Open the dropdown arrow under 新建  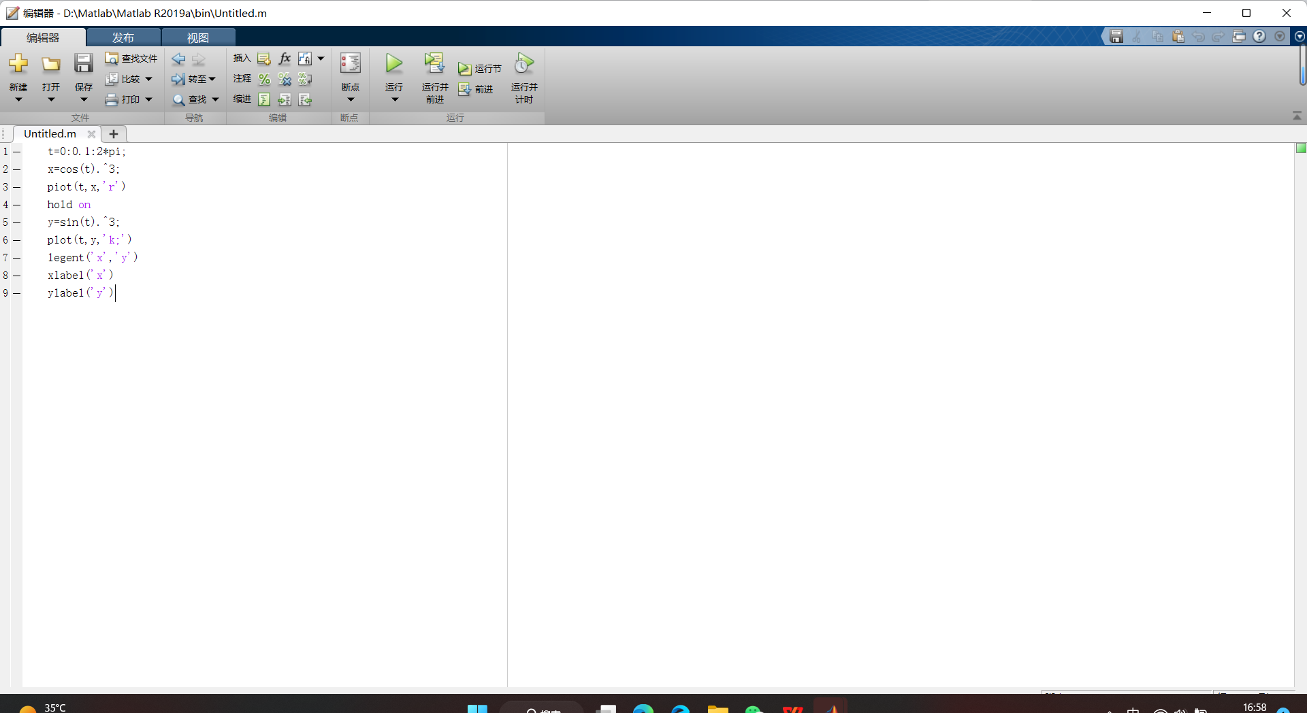pos(18,100)
